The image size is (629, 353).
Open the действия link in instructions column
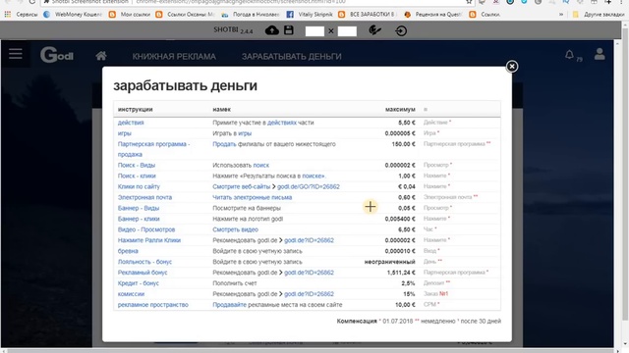coord(131,123)
